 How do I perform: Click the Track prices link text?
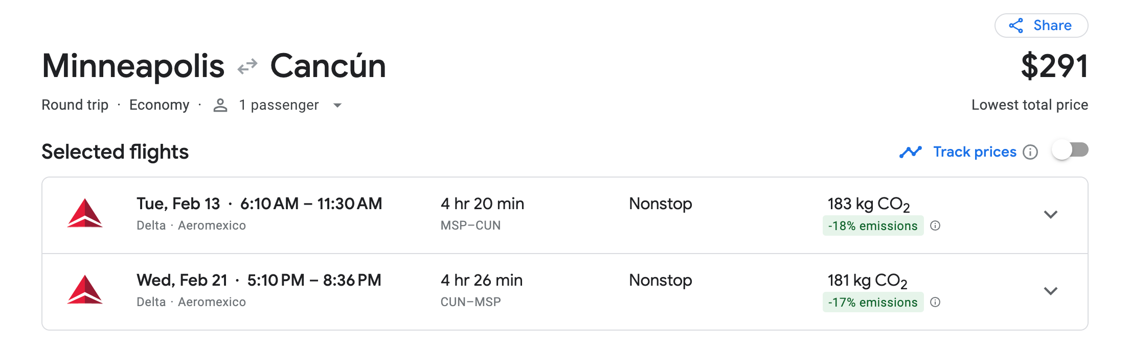pyautogui.click(x=975, y=152)
